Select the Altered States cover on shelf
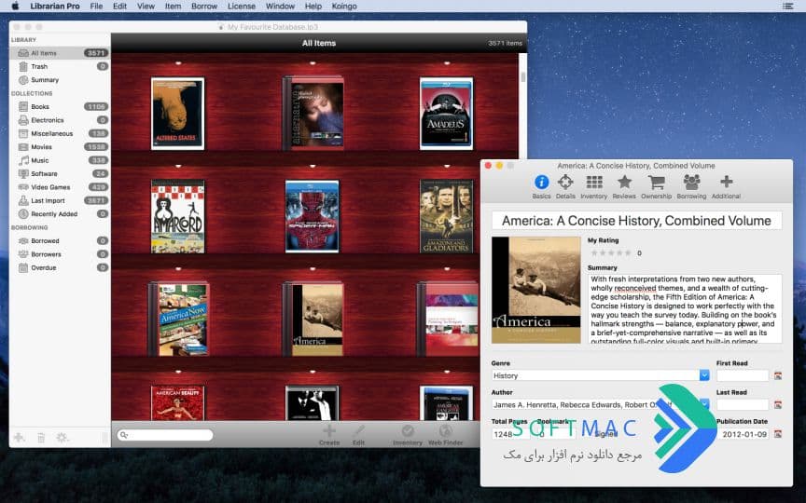 pos(177,114)
